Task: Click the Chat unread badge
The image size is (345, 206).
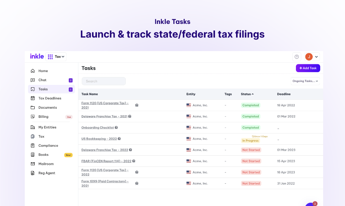Action: point(71,80)
